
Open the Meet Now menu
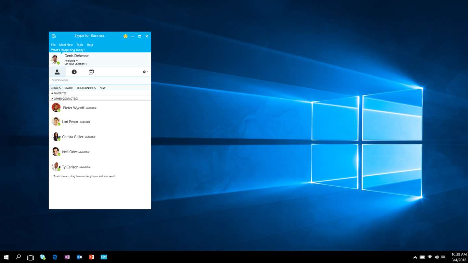(66, 45)
